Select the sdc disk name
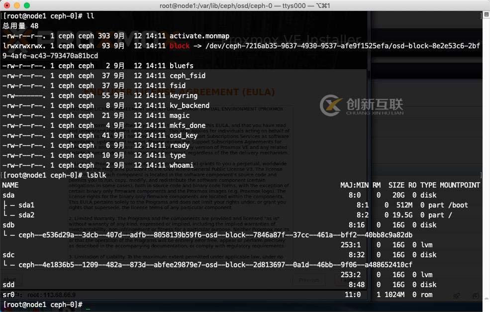490x312 pixels. coord(8,255)
